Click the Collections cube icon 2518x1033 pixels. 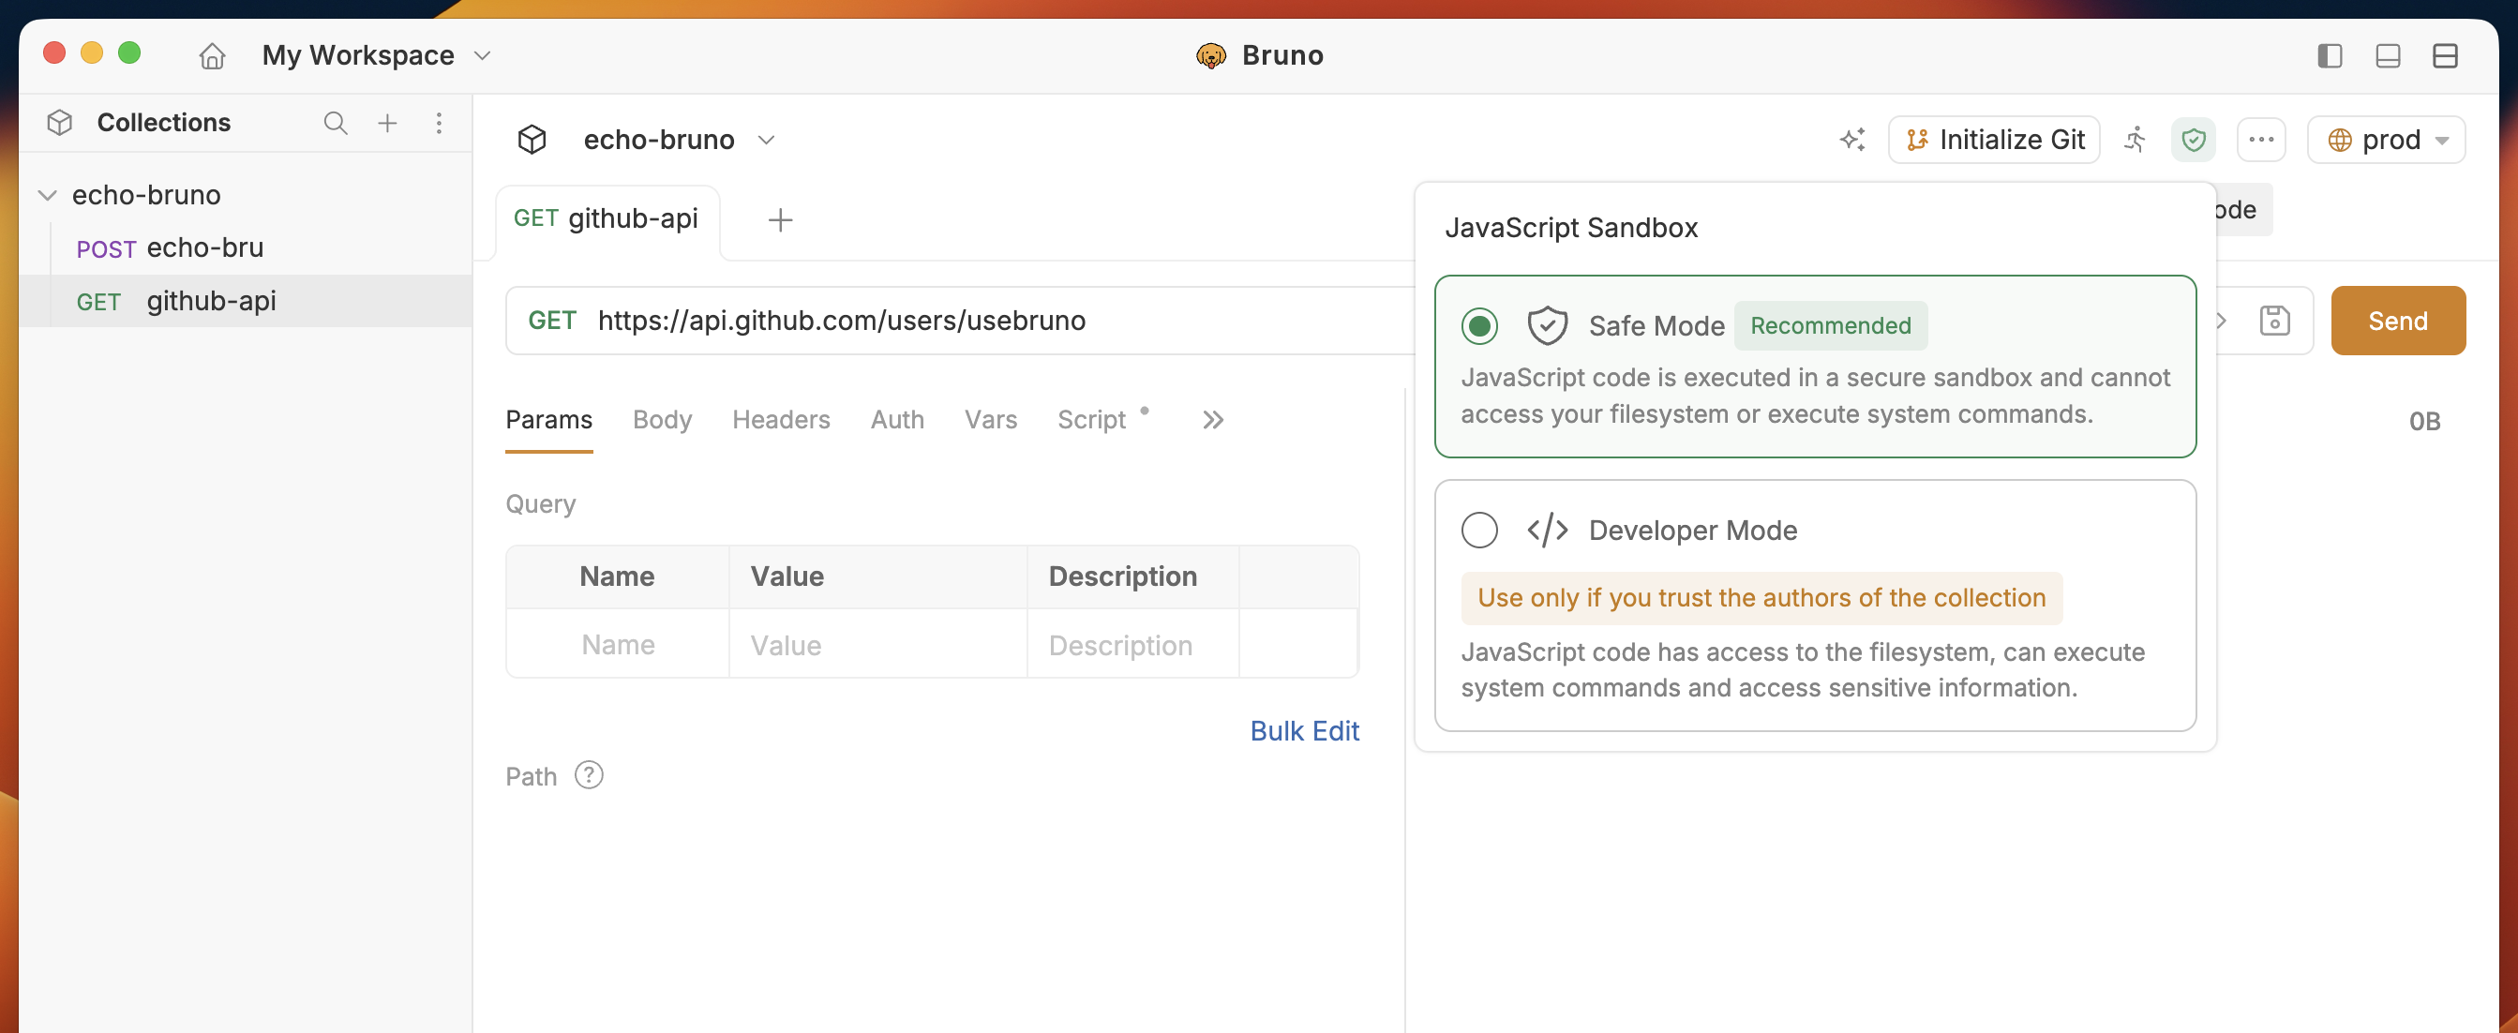click(x=60, y=122)
